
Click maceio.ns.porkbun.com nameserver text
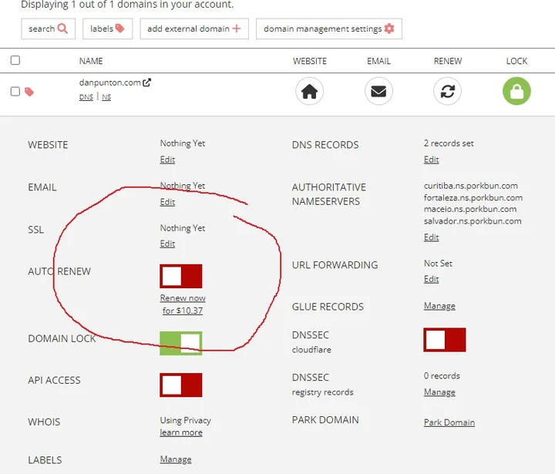pos(470,209)
